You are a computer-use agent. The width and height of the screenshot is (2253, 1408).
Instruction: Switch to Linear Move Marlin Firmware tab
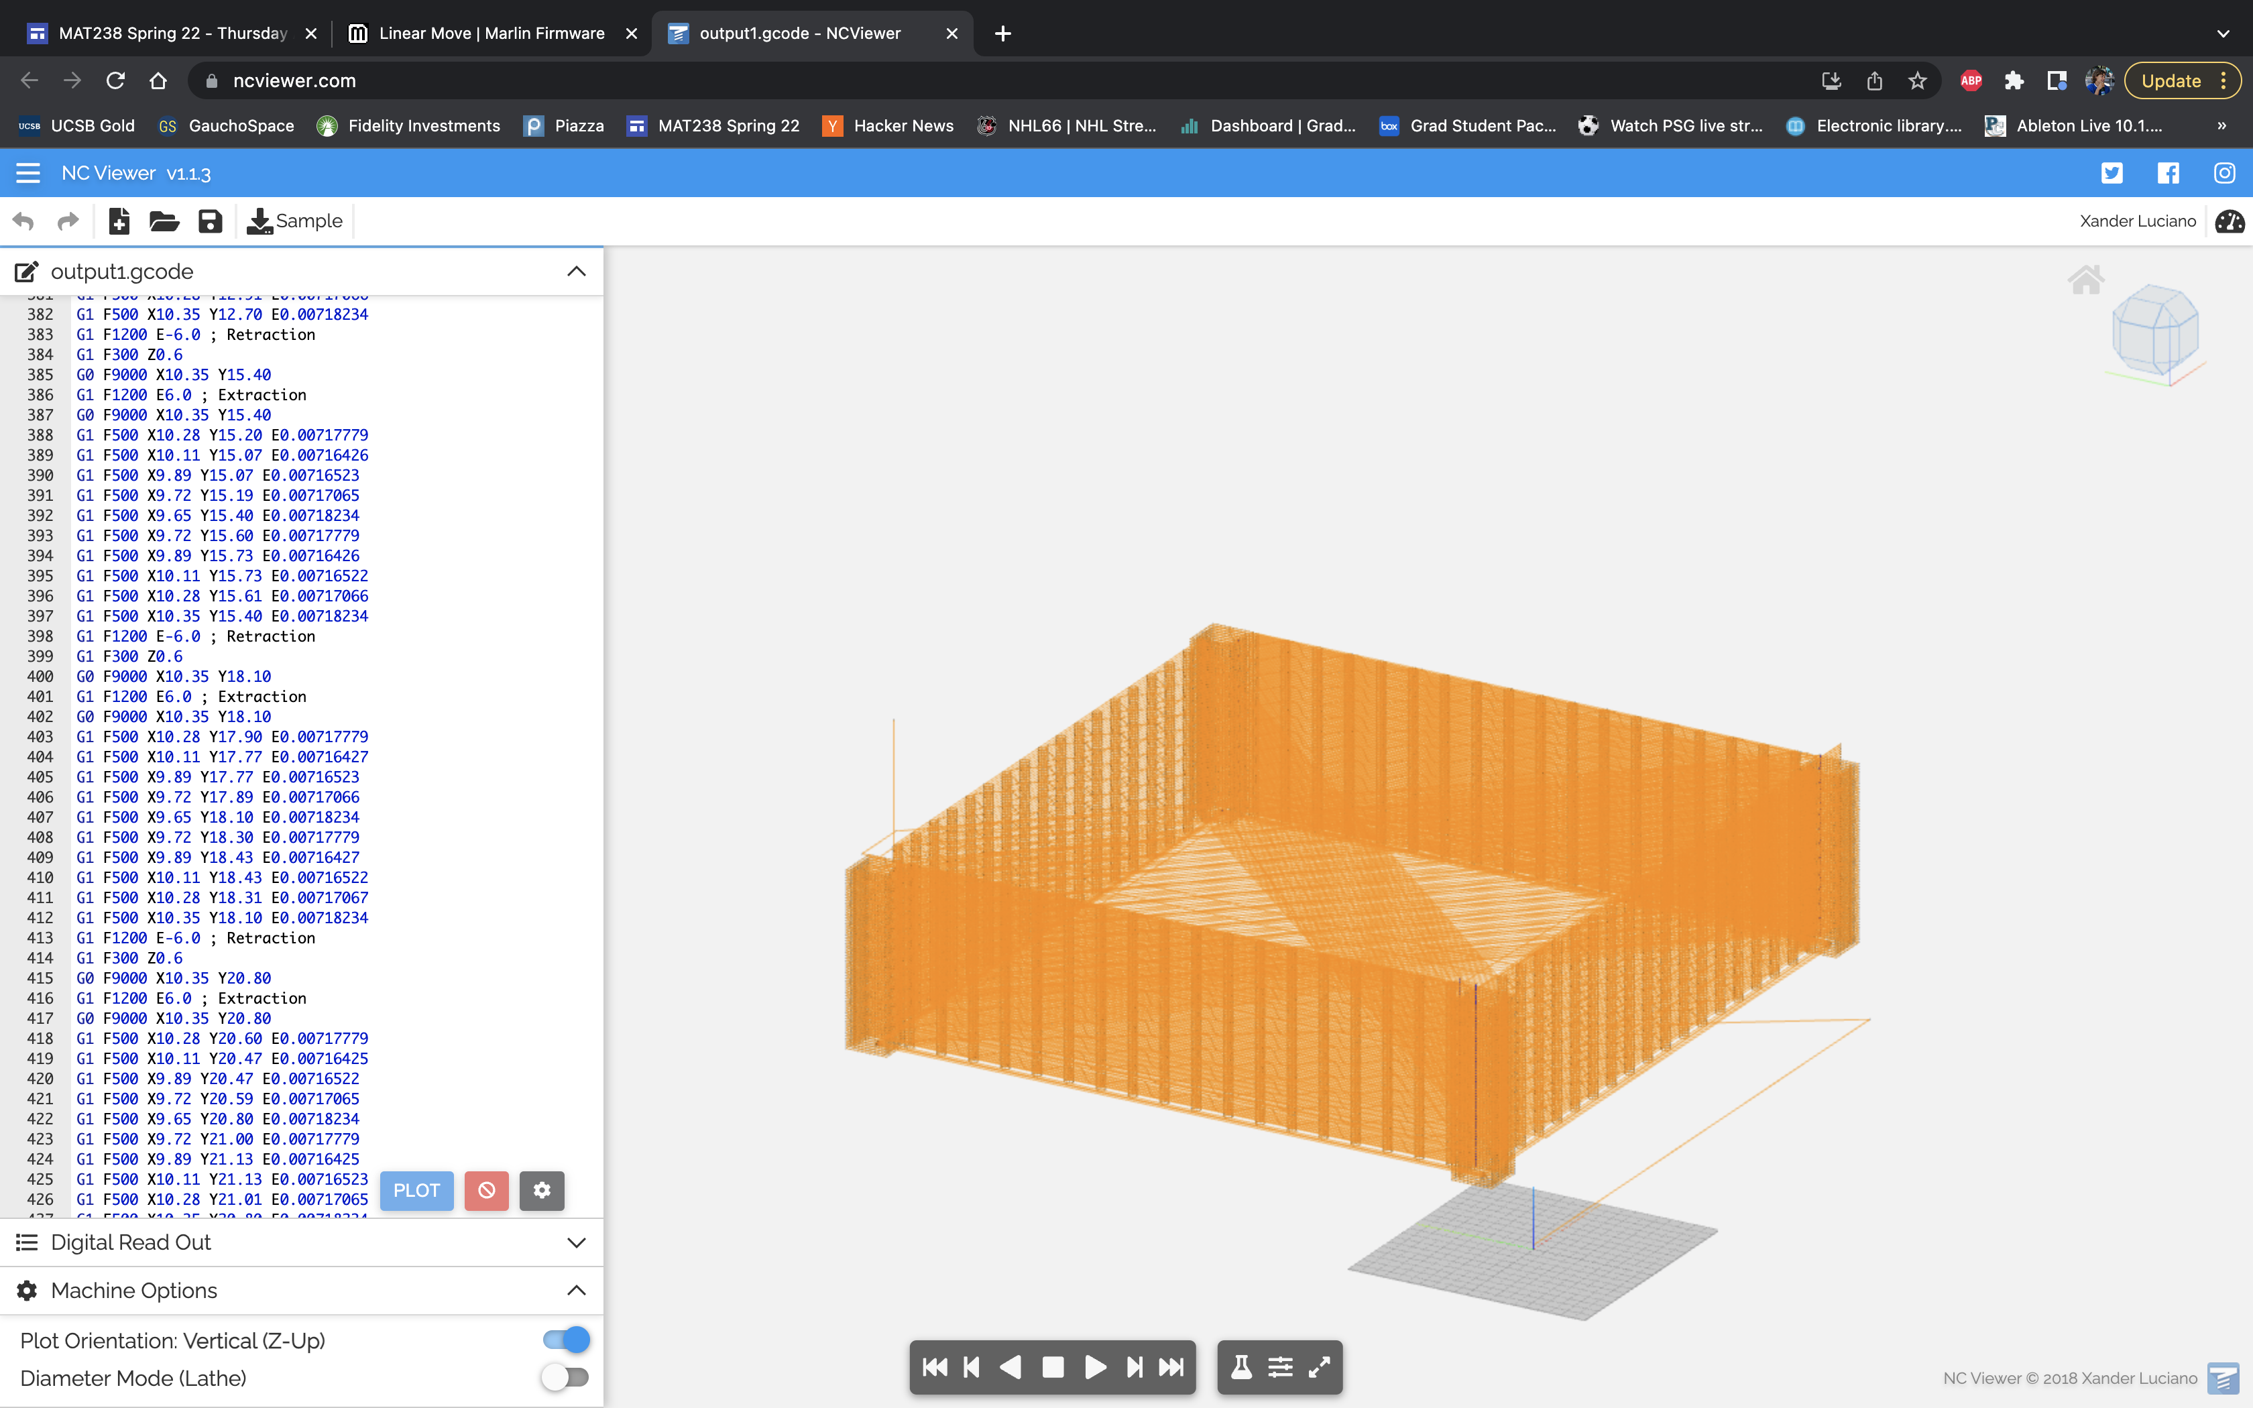[491, 34]
